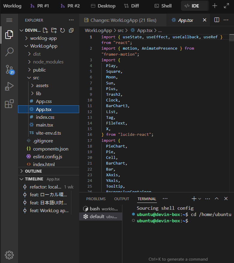Click the New Folder icon in Explorer
The image size is (234, 263).
(54, 30)
